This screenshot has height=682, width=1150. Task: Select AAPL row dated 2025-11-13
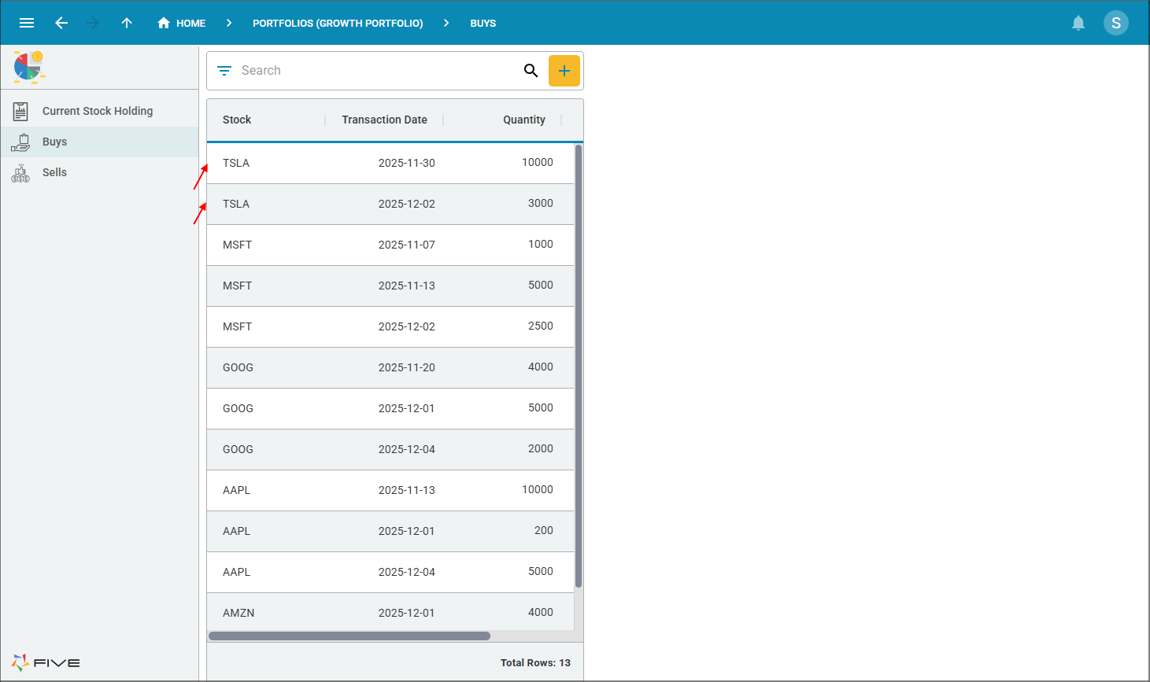(390, 490)
